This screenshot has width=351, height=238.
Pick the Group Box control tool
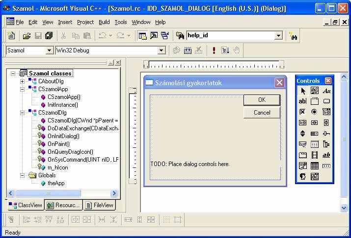click(x=315, y=101)
